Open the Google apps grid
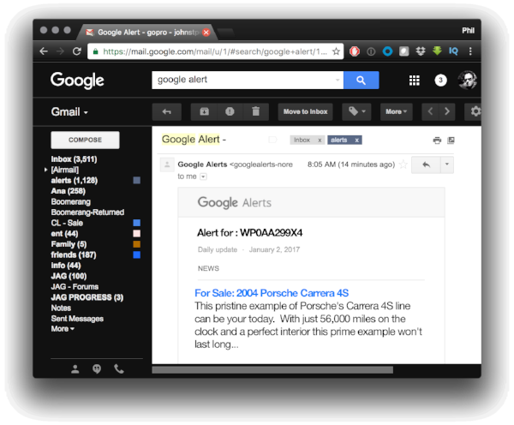This screenshot has width=514, height=425. pyautogui.click(x=415, y=81)
